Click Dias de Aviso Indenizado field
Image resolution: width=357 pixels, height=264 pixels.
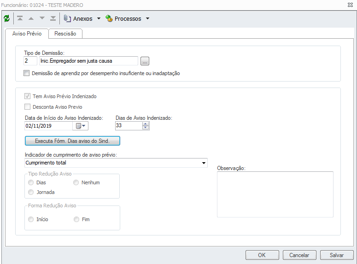pos(129,125)
